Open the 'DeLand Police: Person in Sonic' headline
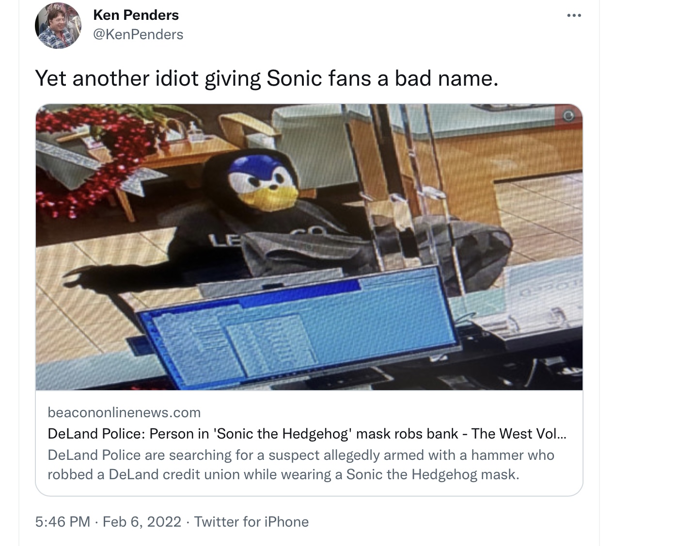 point(307,433)
